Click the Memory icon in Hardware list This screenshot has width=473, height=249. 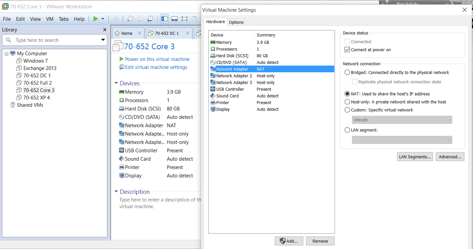coord(213,42)
